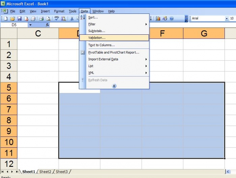Open the Tools menu
This screenshot has height=178, width=236.
[x=72, y=11]
